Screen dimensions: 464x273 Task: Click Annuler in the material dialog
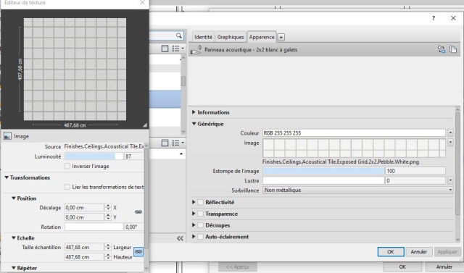click(419, 252)
